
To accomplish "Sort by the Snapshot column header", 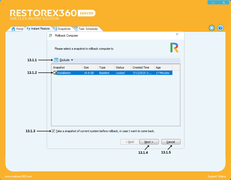I will coord(67,67).
